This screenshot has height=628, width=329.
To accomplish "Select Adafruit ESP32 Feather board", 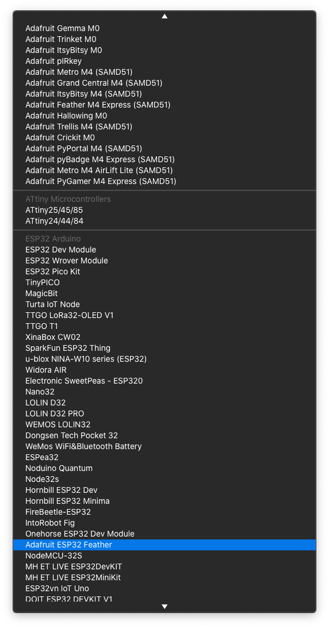I will 164,545.
